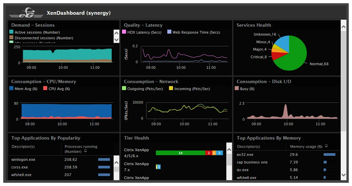Open Citrix XenApp 4/5/6.x tier
This screenshot has width=352, height=186.
tap(136, 153)
